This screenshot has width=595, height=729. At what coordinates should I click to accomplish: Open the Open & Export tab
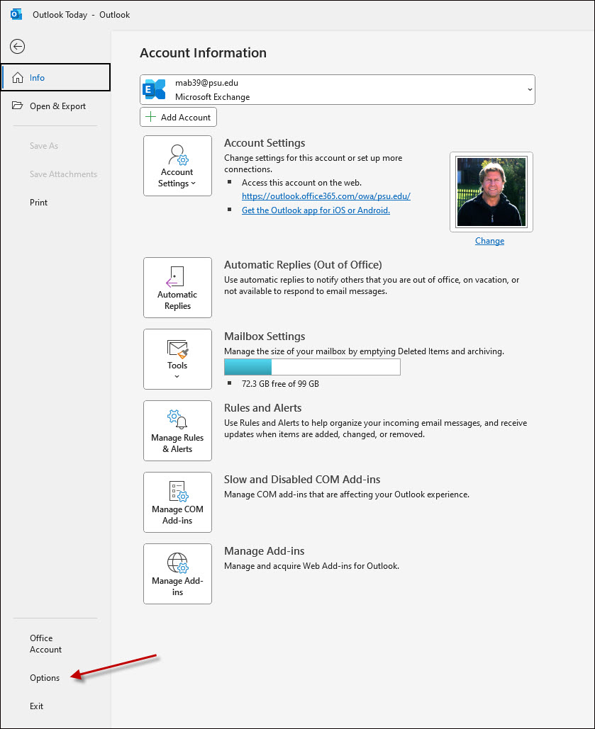tap(56, 106)
